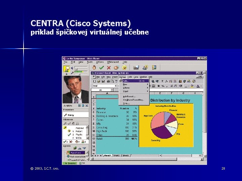This screenshot has height=181, width=242.
Task: Click the Excel Print Preview icon
Action: pyautogui.click(x=113, y=81)
